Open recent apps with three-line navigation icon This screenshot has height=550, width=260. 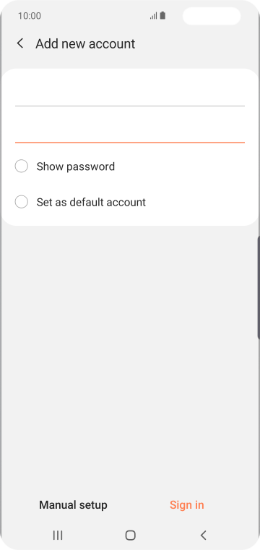(58, 535)
